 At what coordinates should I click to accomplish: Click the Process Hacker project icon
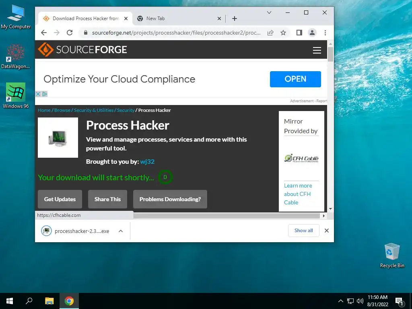(x=58, y=138)
